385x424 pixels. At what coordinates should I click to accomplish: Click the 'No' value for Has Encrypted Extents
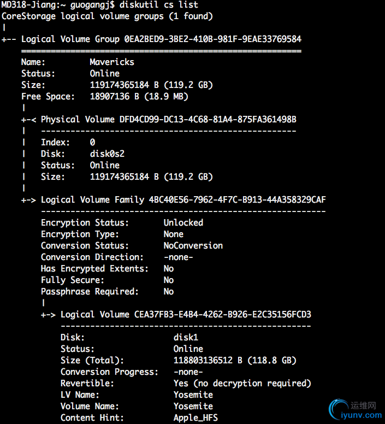click(169, 268)
